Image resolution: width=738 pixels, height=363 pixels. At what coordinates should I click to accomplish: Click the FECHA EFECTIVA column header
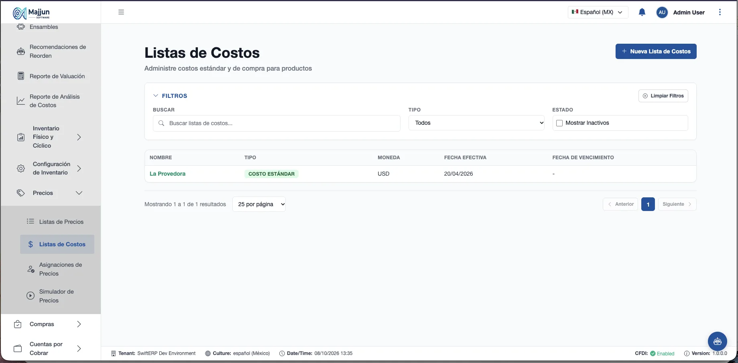tap(465, 158)
